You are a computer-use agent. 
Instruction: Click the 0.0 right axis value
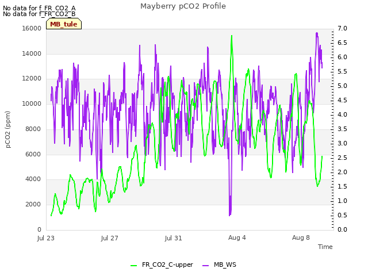342,229
